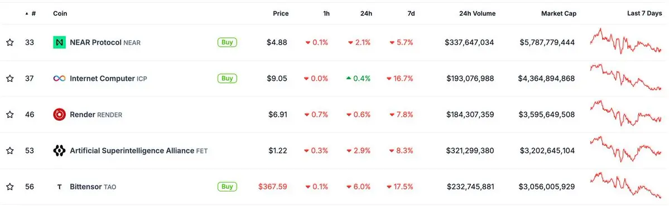
Task: Sort by Price column header
Action: coord(281,13)
